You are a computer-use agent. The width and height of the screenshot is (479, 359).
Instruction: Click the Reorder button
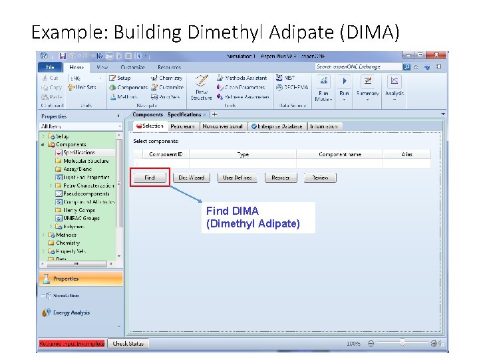[x=281, y=178]
